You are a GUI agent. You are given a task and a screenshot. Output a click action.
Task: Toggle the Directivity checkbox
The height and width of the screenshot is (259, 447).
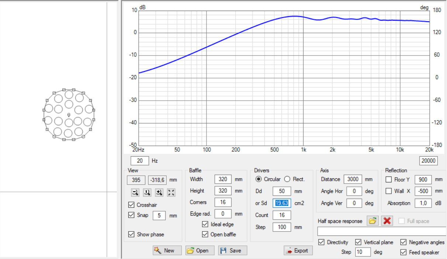point(321,242)
